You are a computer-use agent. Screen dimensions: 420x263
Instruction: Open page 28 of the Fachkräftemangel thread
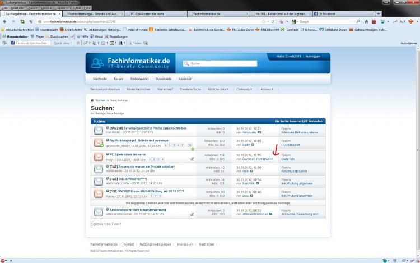pos(189,145)
